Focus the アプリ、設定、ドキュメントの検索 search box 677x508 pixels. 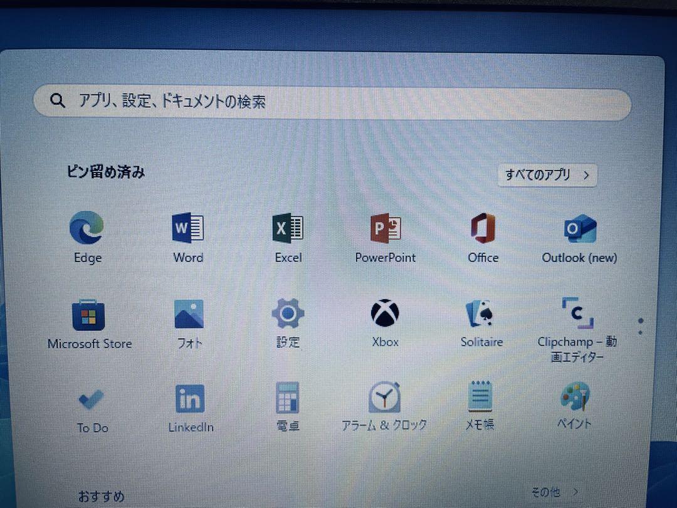(x=332, y=102)
